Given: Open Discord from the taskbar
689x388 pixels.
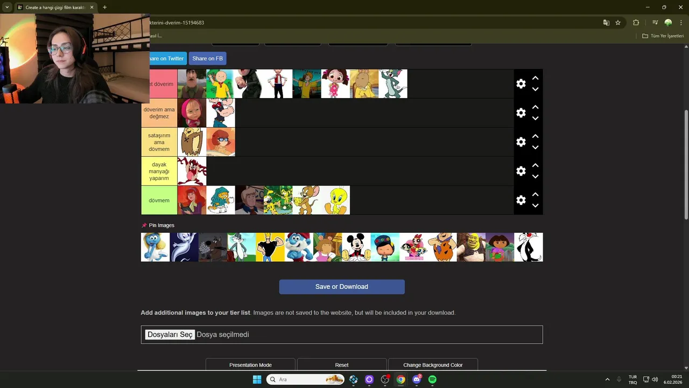Looking at the screenshot, I should coord(417,379).
